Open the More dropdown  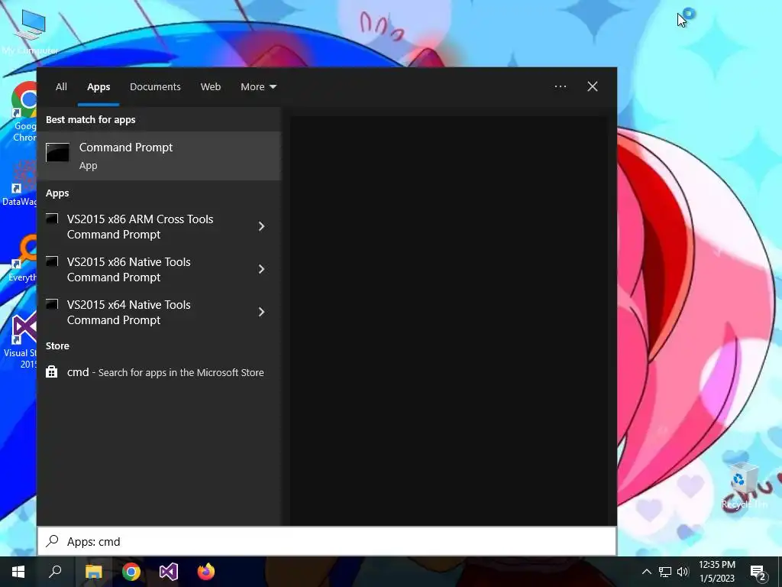258,87
